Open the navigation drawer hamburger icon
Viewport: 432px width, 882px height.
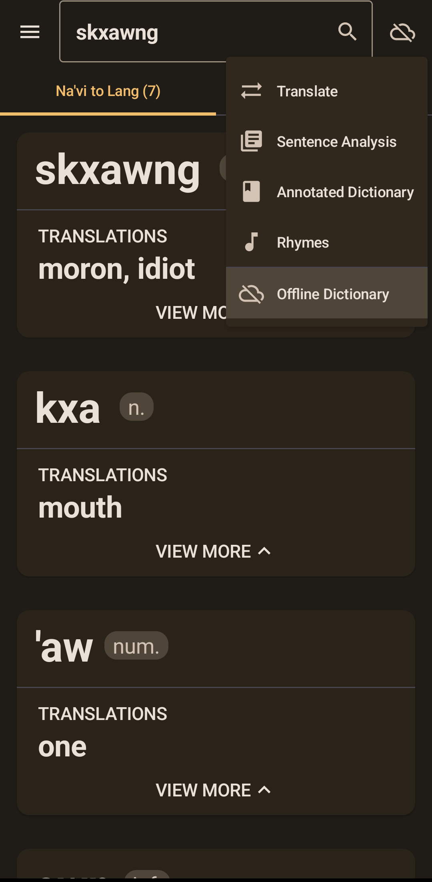pos(30,32)
